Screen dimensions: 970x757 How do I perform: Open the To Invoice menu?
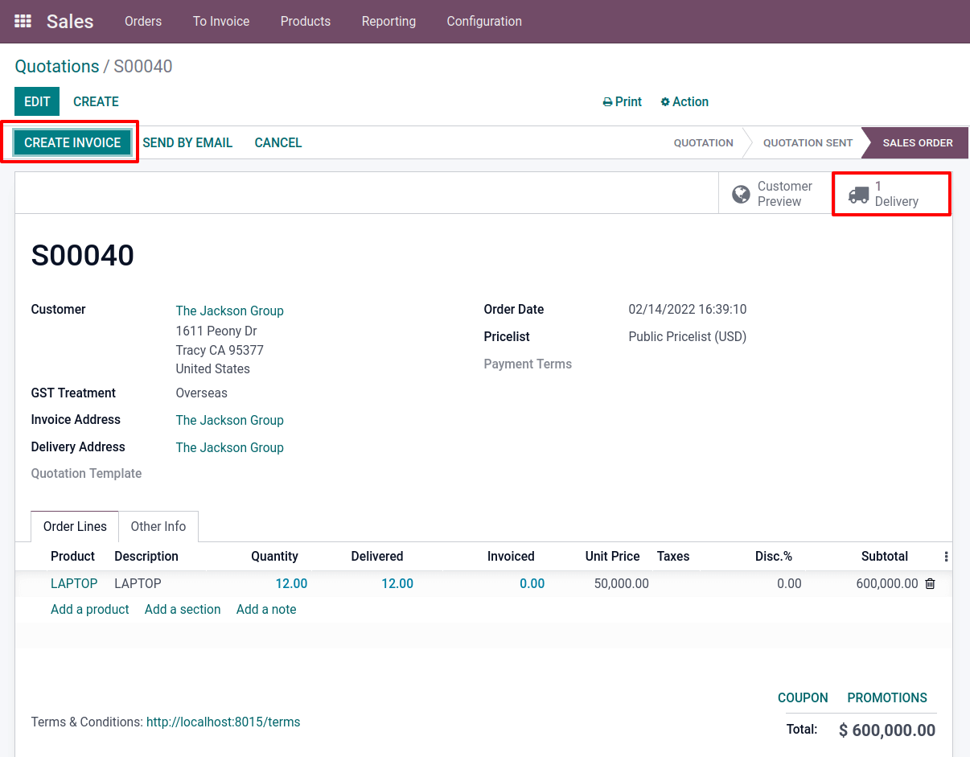pos(220,22)
